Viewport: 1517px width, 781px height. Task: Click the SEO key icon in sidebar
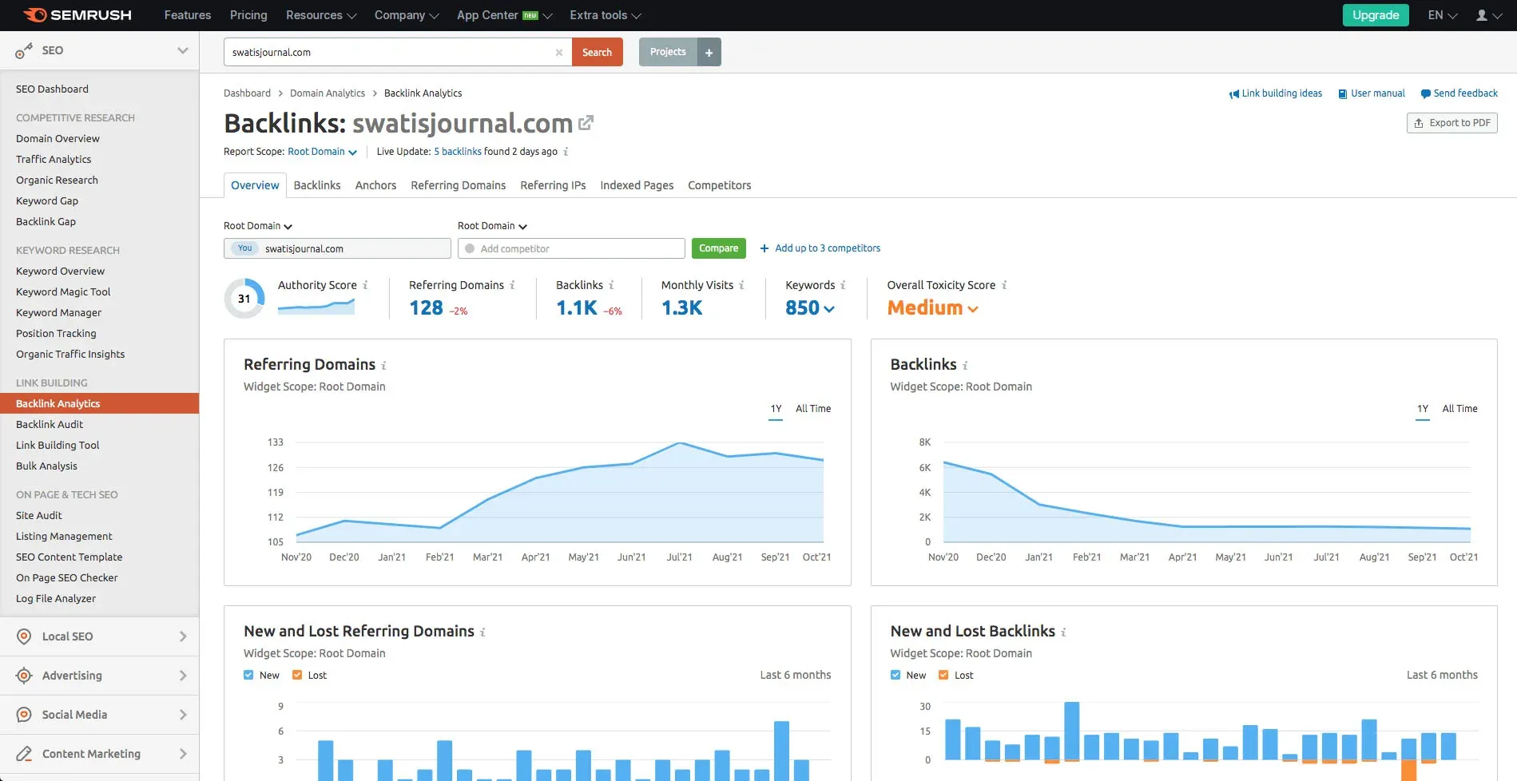point(24,51)
